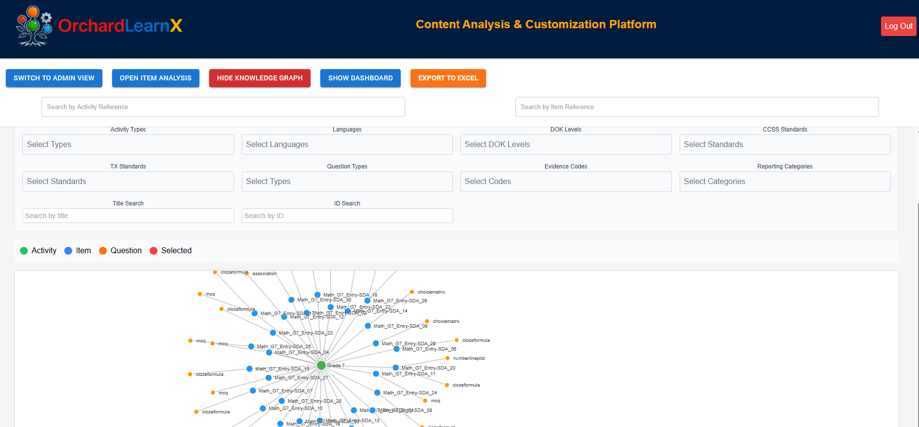The height and width of the screenshot is (427, 919).
Task: Select the Math_G7_Entry-SDA_30 item node
Action: pyautogui.click(x=292, y=300)
